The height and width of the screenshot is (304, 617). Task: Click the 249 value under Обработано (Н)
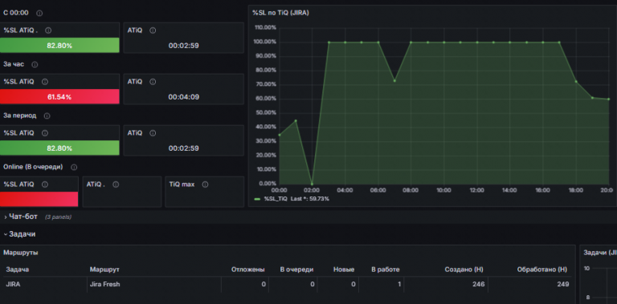pos(563,285)
